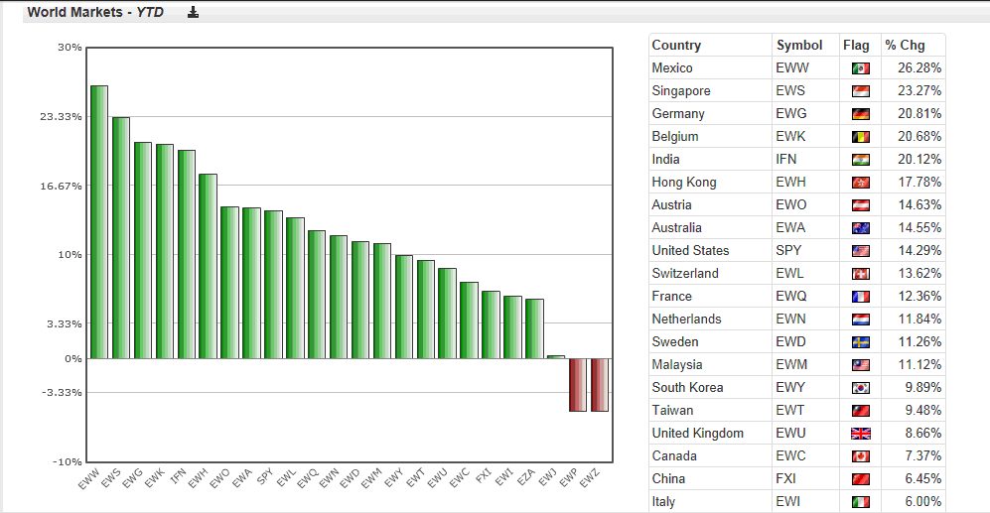Click the 20.12% change value
Image resolution: width=990 pixels, height=513 pixels.
point(919,160)
